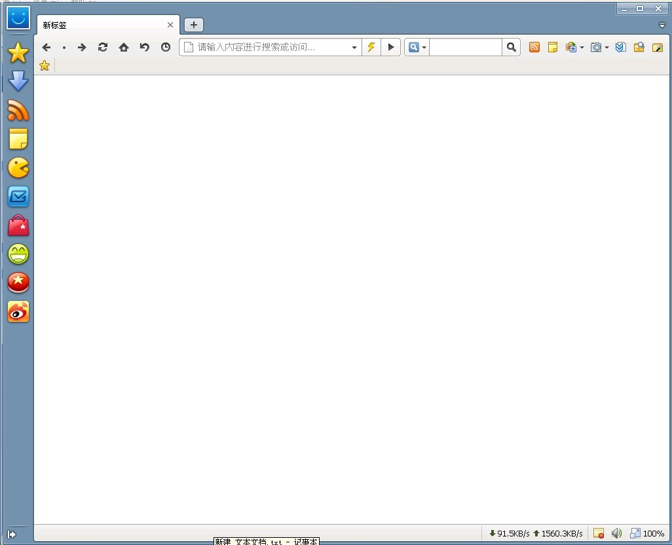This screenshot has height=545, width=672.
Task: Open the Downloads panel in the sidebar
Action: (x=18, y=82)
